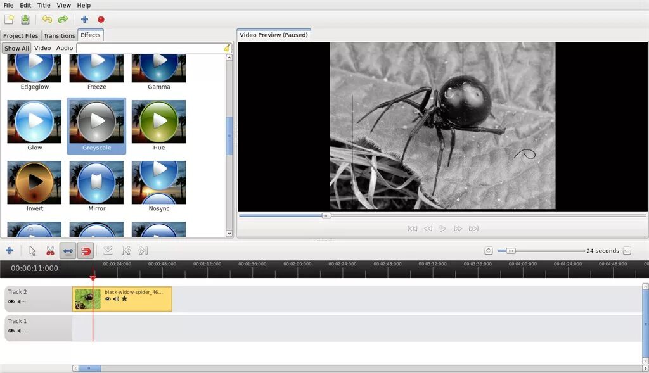Select the razor cut tool
The image size is (649, 373).
[x=50, y=251]
